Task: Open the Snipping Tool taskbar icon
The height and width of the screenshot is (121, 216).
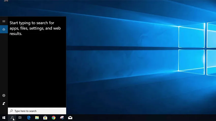Action: [x=62, y=117]
